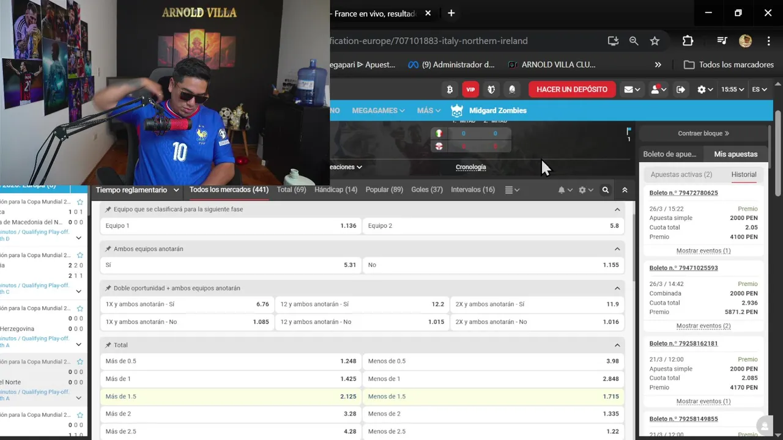This screenshot has width=783, height=440.
Task: Switch to 'Mis apuestas' tab
Action: click(736, 154)
